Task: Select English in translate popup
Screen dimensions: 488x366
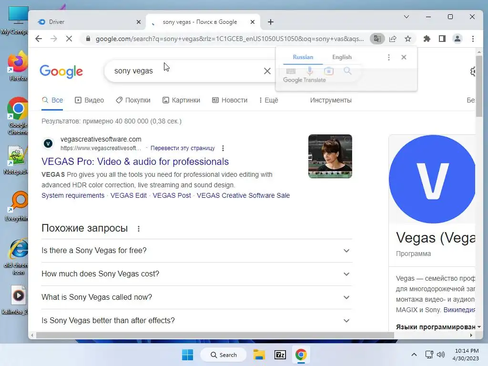Action: pos(342,57)
